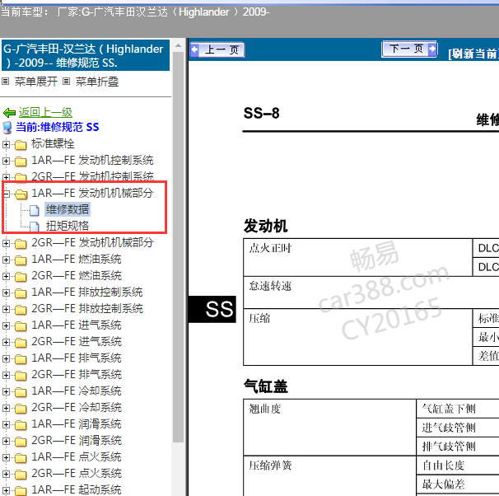The image size is (499, 496).
Task: Open the 1AR—FE 起动系统 tree item
Action: [77, 490]
